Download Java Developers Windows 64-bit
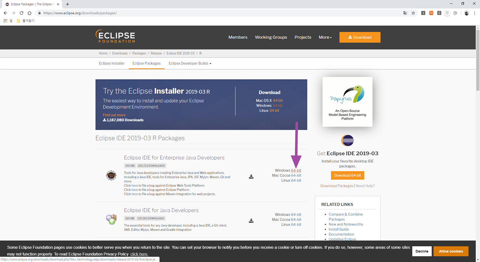The image size is (480, 262). pyautogui.click(x=296, y=215)
